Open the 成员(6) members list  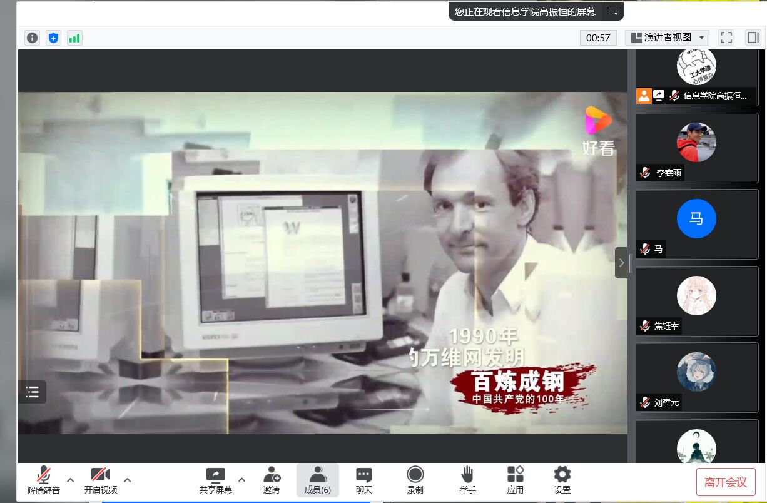click(x=318, y=480)
